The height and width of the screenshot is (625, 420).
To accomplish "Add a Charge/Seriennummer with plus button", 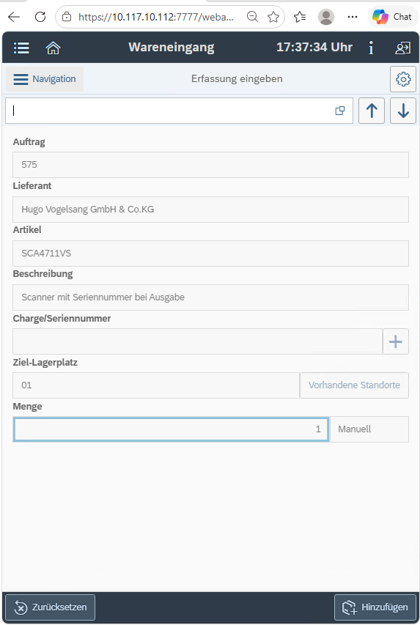I will (396, 341).
